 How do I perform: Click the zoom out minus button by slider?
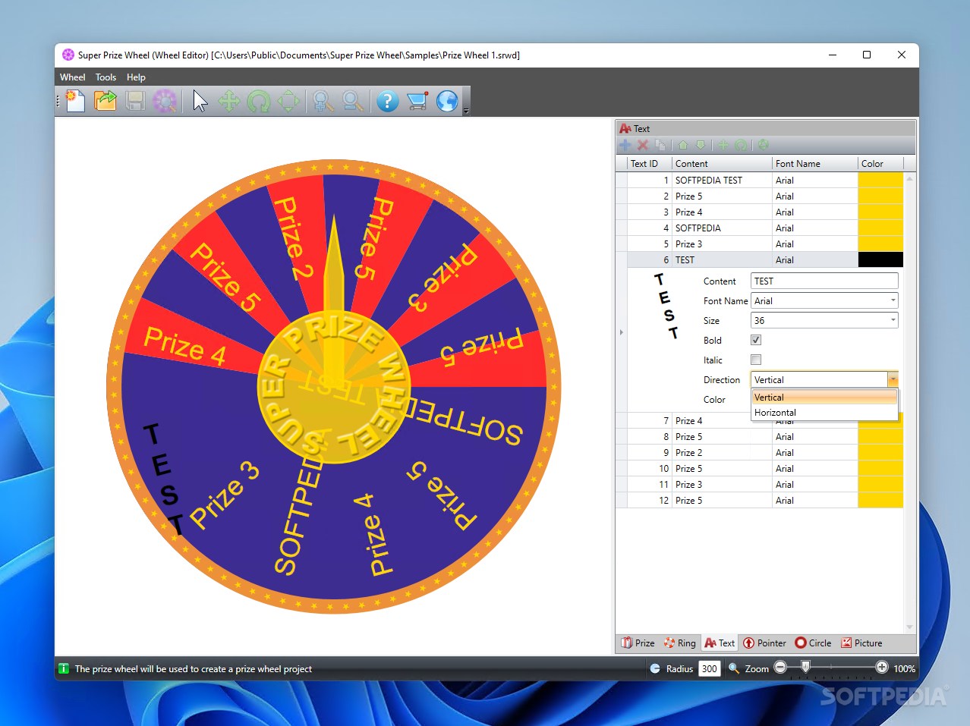pos(780,668)
